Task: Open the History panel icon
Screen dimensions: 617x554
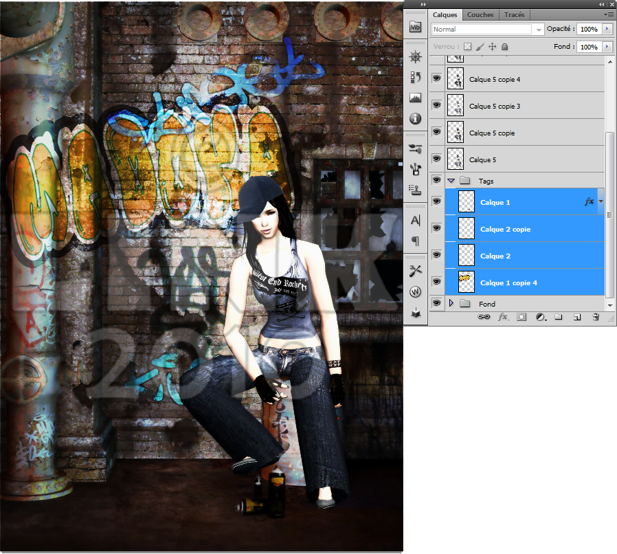Action: click(415, 77)
